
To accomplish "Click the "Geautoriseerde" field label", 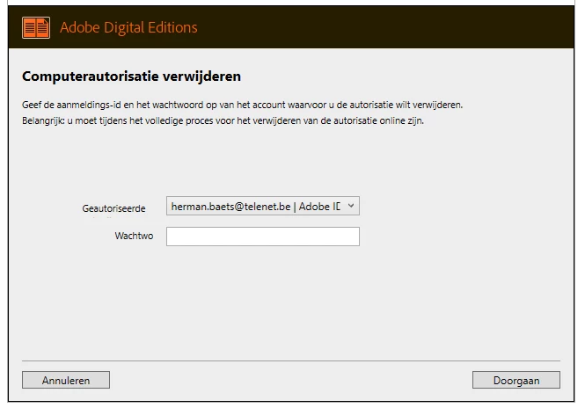I will point(113,208).
